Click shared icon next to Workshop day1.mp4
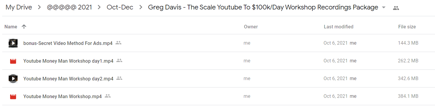This screenshot has height=112, width=435. coord(119,61)
